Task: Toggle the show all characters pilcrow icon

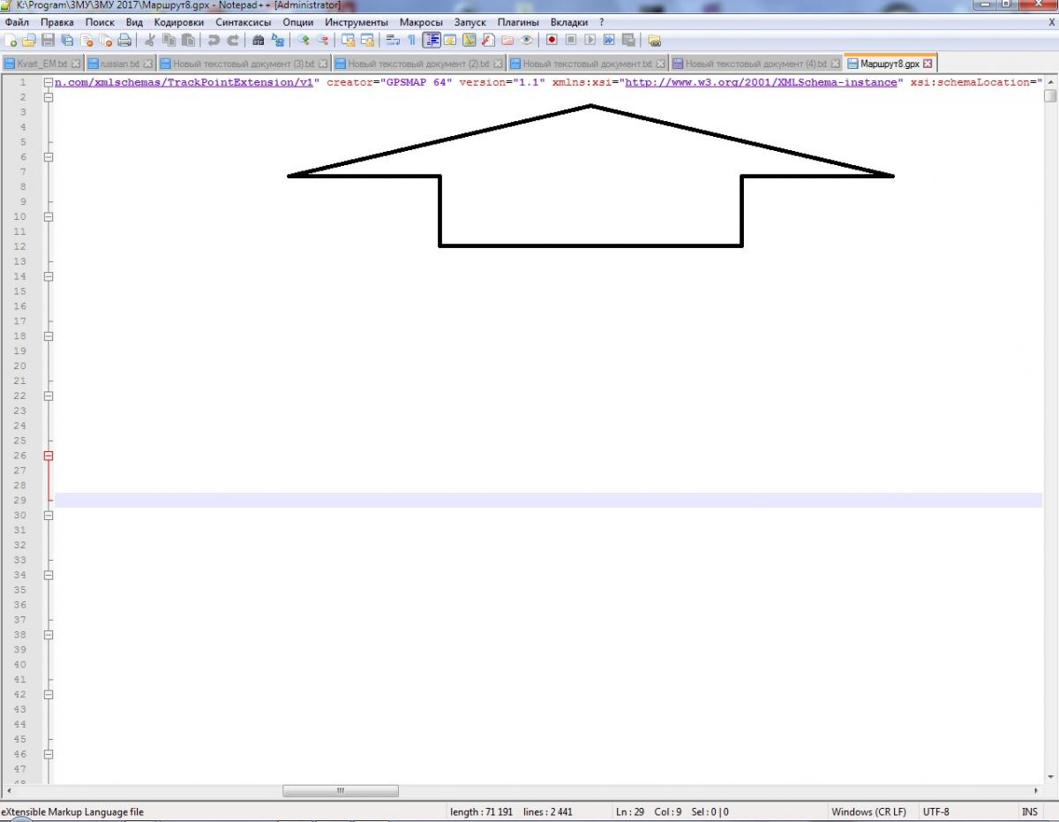Action: pyautogui.click(x=411, y=40)
